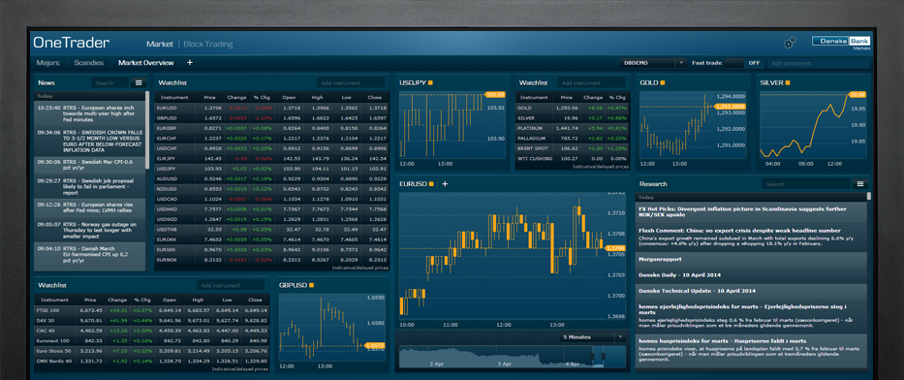Select the PLATINUM watchlist row
Image resolution: width=904 pixels, height=380 pixels.
[x=573, y=128]
